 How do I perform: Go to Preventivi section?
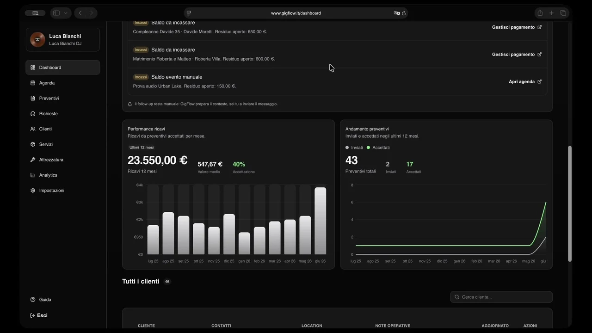pos(62,98)
